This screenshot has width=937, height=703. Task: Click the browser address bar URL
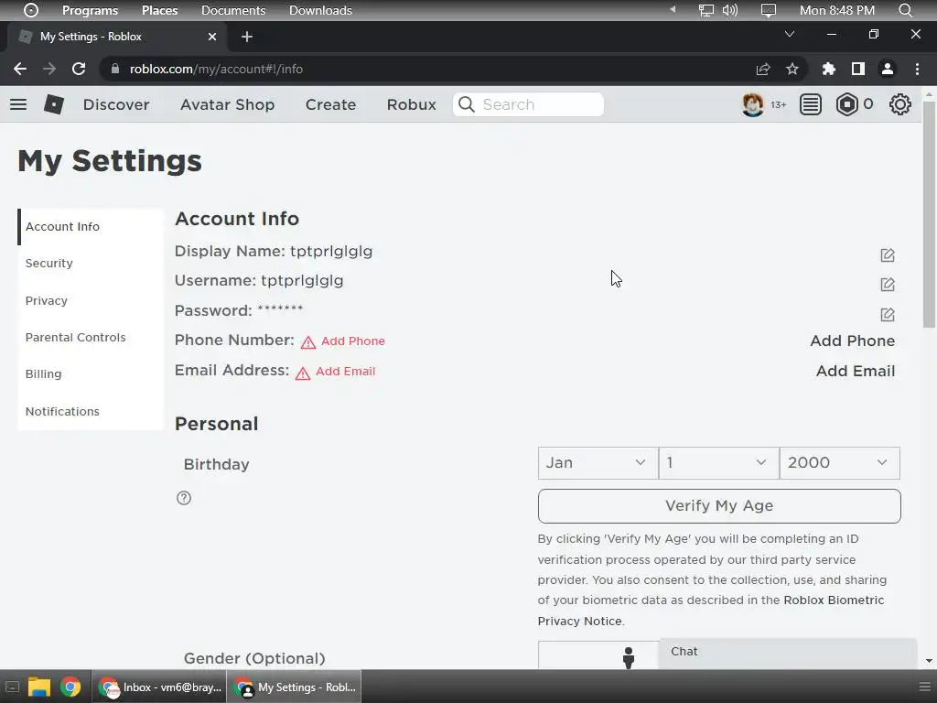coord(216,70)
